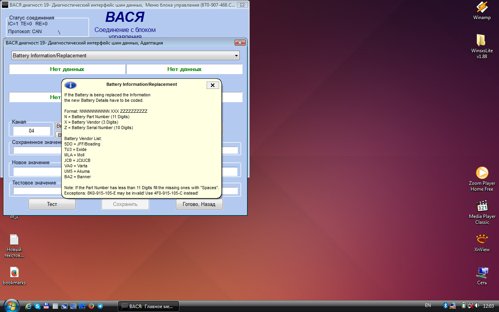Click the blue two-panel file manager icon
The height and width of the screenshot is (312, 499).
[x=82, y=306]
